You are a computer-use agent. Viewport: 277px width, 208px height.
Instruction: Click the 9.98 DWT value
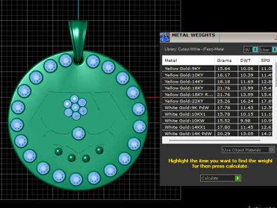245,121
